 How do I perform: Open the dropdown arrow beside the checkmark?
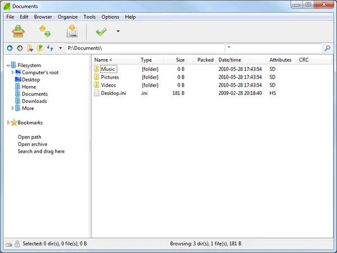tap(118, 31)
